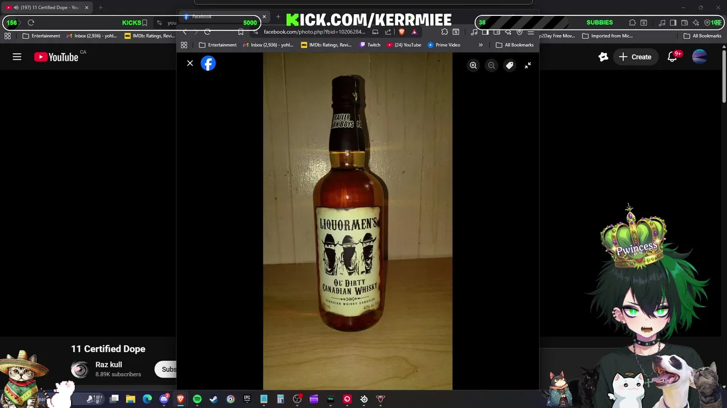Image resolution: width=727 pixels, height=408 pixels.
Task: Go to YouTube home via logo
Action: coord(56,57)
